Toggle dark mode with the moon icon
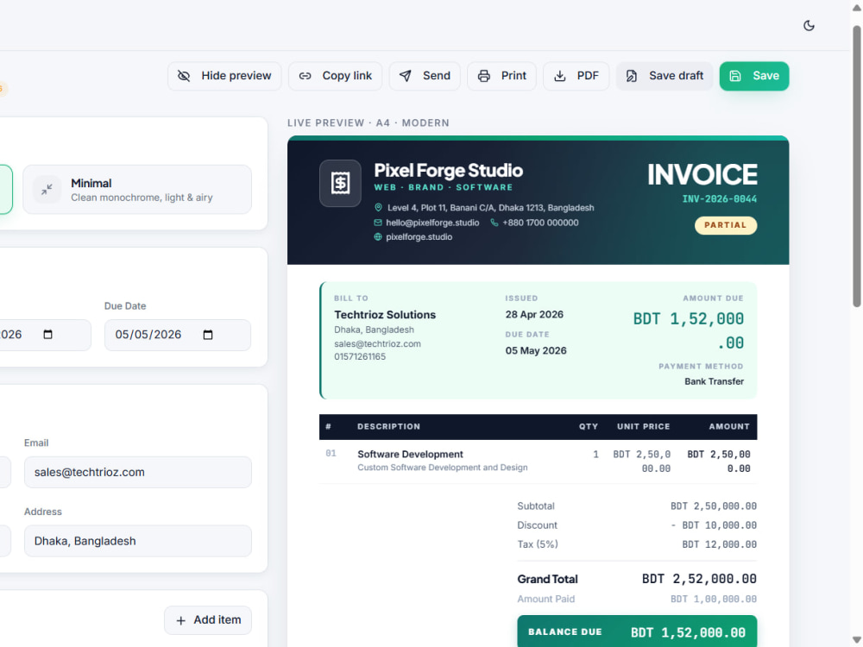The image size is (863, 647). tap(809, 26)
